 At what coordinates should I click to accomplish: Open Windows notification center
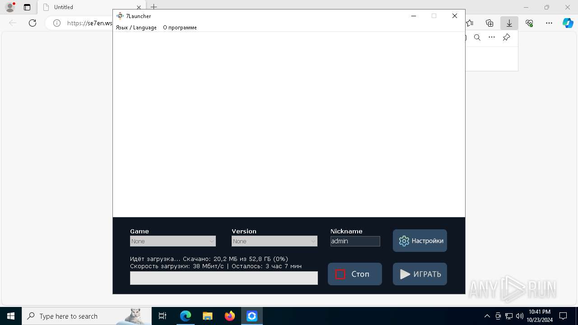(x=563, y=316)
